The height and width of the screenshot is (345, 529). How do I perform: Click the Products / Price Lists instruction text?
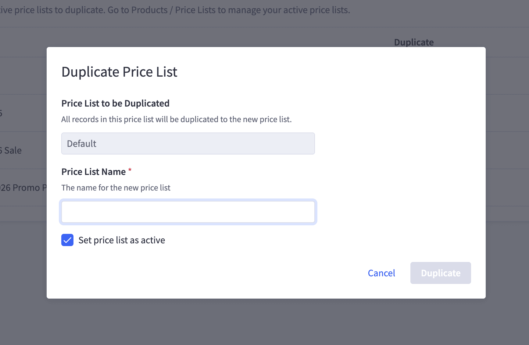[175, 10]
